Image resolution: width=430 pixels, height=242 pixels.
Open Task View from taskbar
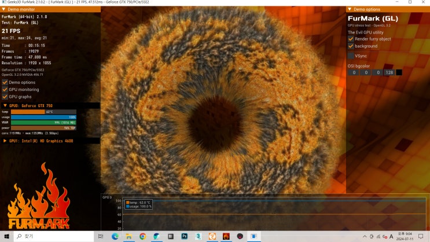(x=101, y=236)
